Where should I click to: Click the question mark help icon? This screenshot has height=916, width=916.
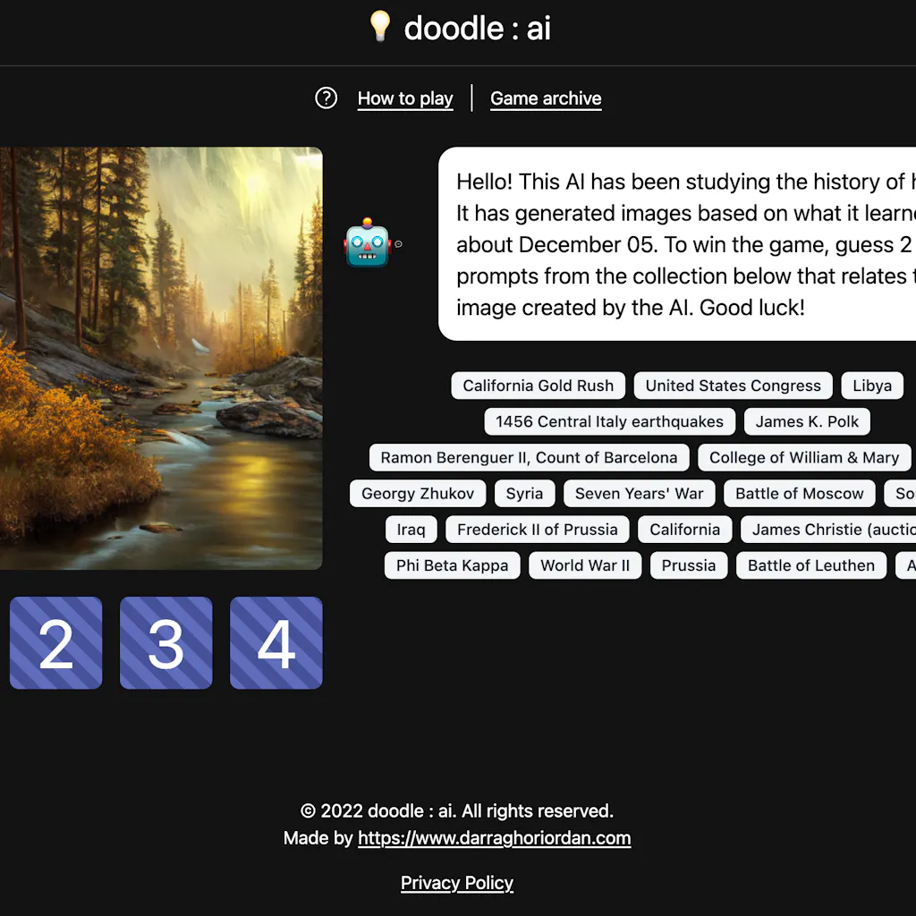[x=326, y=98]
